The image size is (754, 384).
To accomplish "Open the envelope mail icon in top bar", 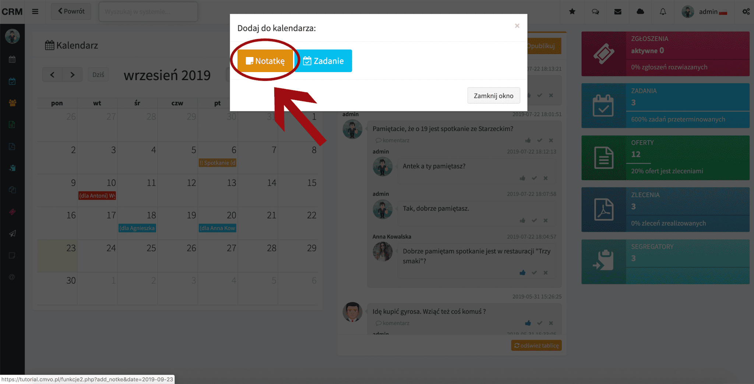I will 618,11.
